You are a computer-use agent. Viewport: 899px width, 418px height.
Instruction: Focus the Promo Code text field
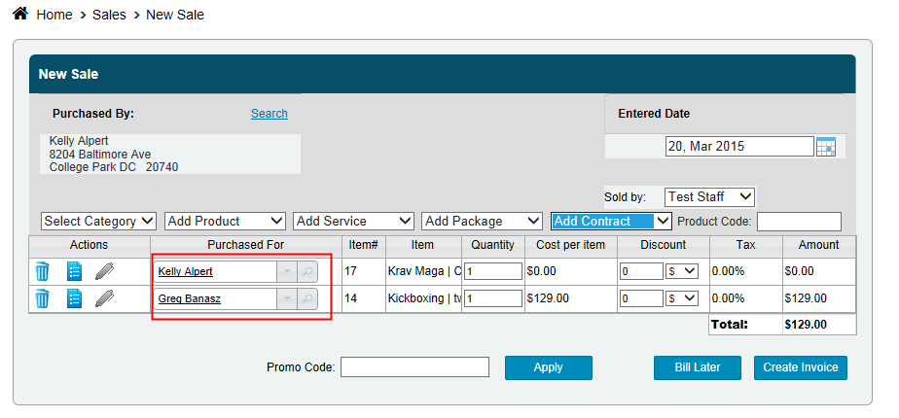click(414, 367)
